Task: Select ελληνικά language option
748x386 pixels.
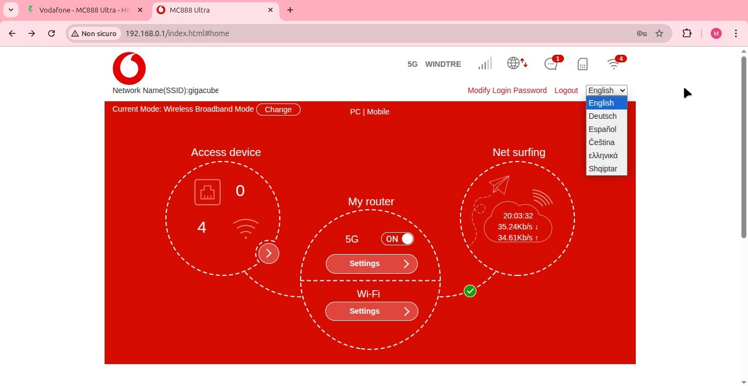Action: pyautogui.click(x=607, y=155)
